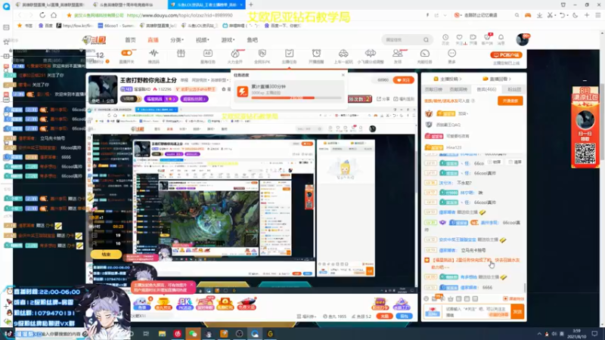Open the 直播回看 link

point(497,79)
